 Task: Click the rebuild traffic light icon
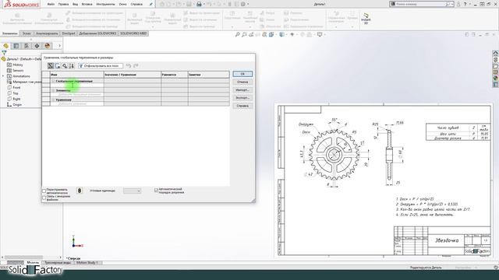click(x=80, y=191)
